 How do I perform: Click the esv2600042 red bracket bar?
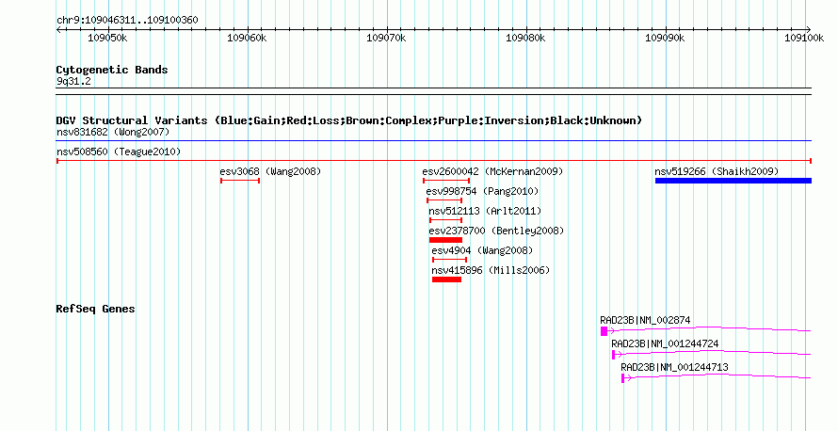pyautogui.click(x=446, y=181)
